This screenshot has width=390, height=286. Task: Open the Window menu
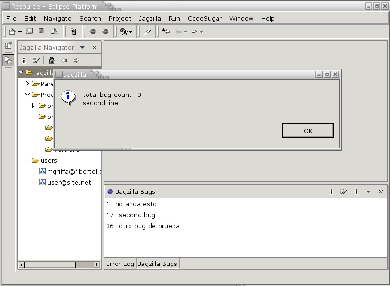241,19
